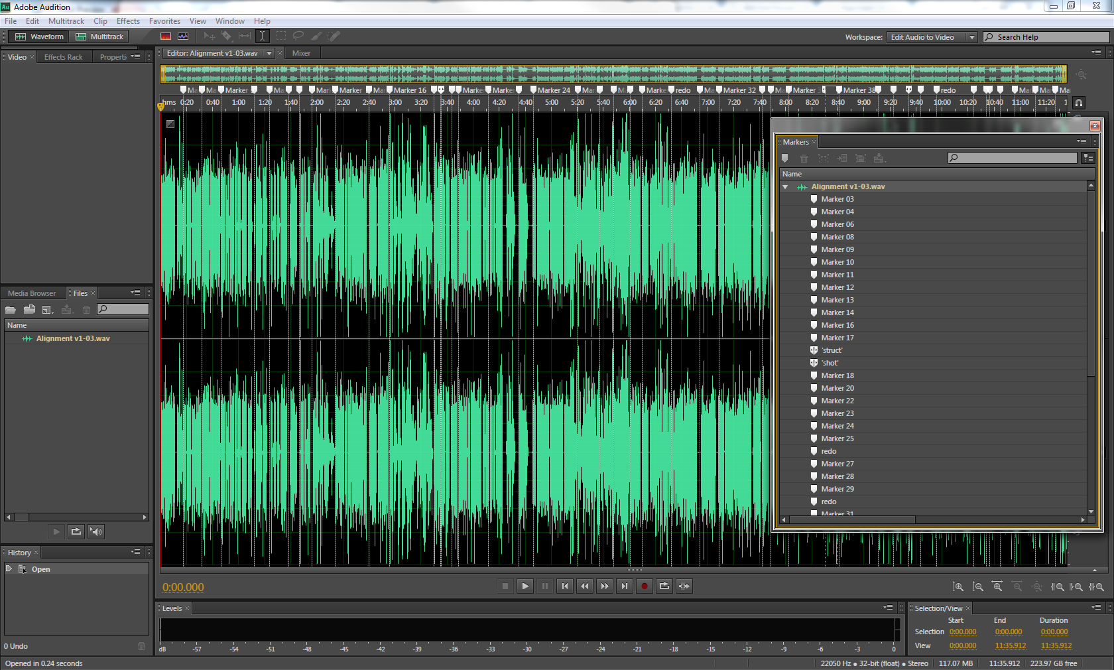
Task: Click the Record button in transport
Action: pos(644,586)
